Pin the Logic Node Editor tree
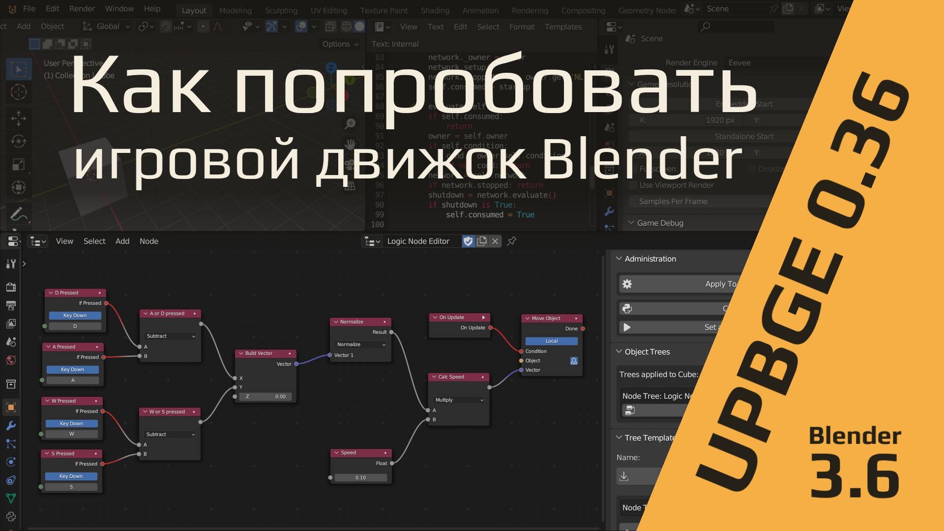The width and height of the screenshot is (944, 531). 512,241
